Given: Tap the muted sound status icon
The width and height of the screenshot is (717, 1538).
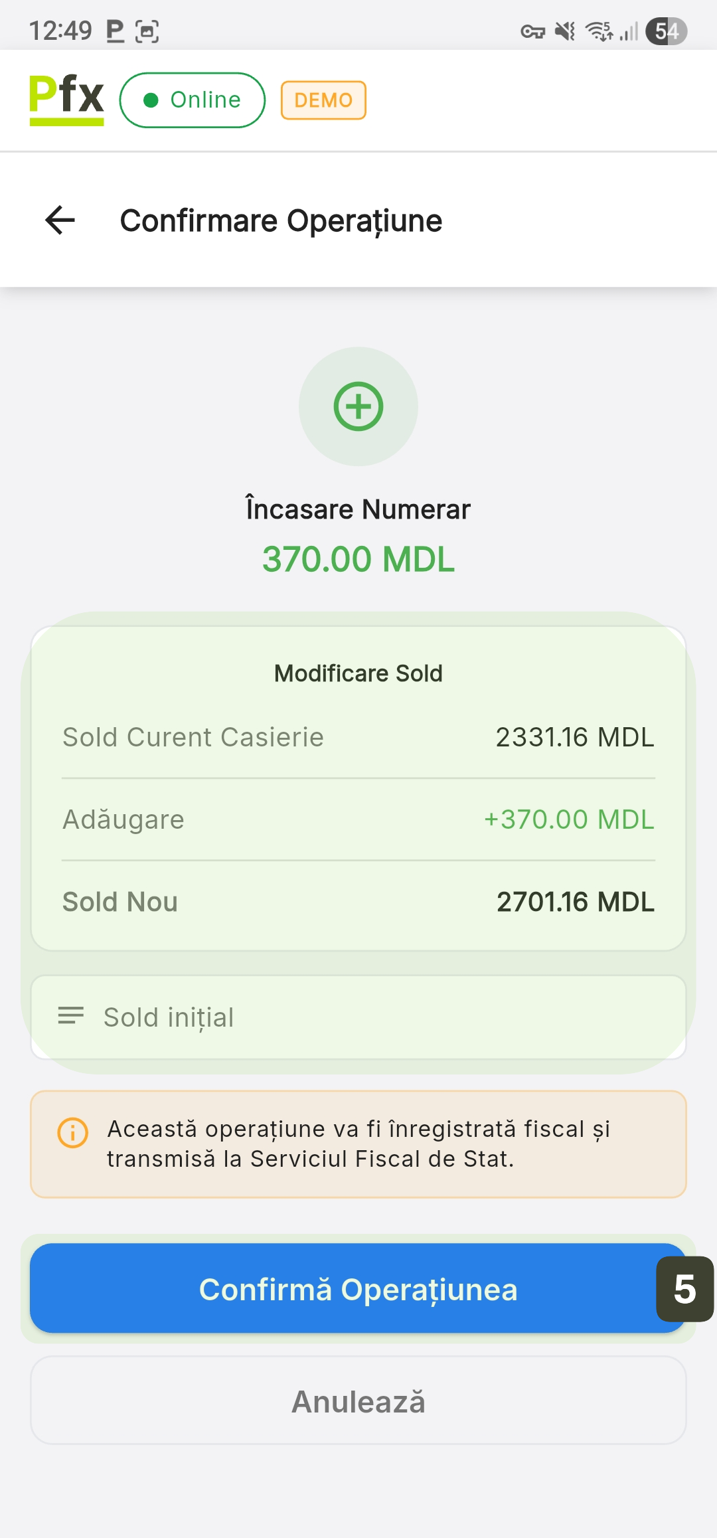Looking at the screenshot, I should [x=565, y=31].
